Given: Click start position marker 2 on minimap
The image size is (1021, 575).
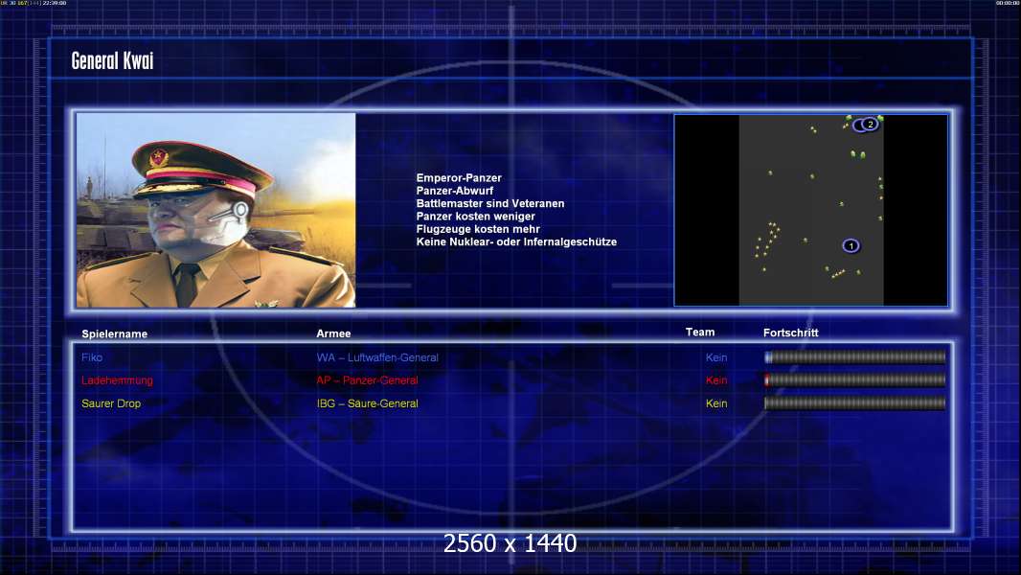Looking at the screenshot, I should pos(870,124).
